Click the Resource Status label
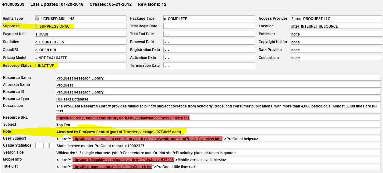This screenshot has height=173, width=383. [x=17, y=65]
